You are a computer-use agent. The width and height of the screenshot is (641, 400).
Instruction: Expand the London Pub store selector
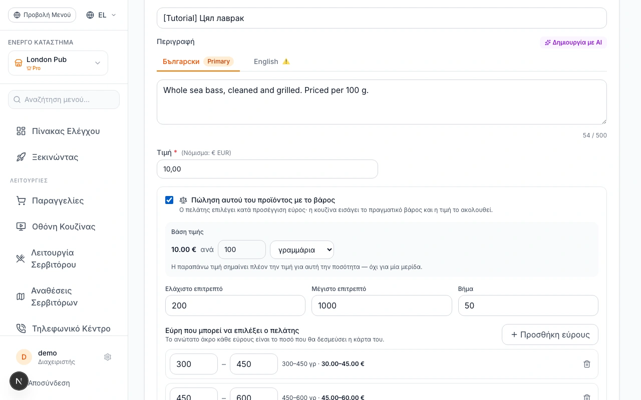58,63
